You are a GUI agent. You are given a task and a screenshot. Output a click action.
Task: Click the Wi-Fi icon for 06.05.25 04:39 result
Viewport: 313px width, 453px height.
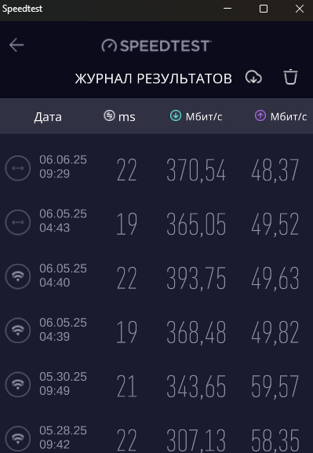coord(18,331)
